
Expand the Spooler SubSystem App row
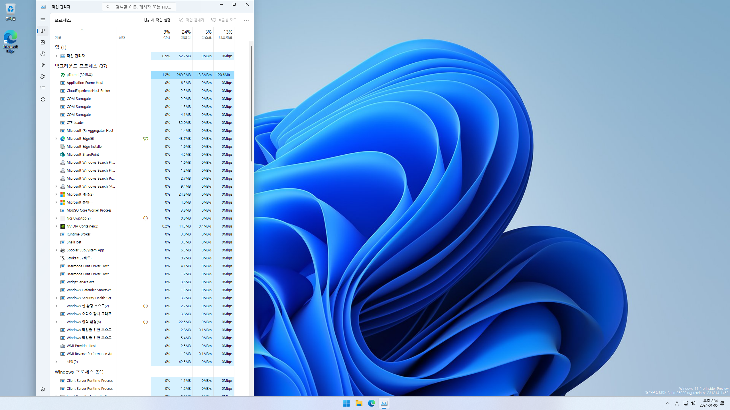(56, 250)
